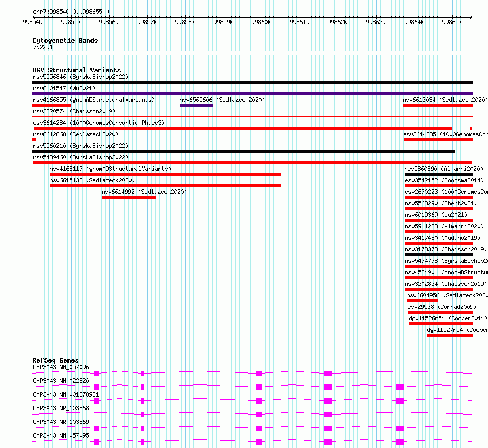This screenshot has width=488, height=448.
Task: Select the nsv6615138 (Sedlazeck2020) label
Action: coord(92,180)
